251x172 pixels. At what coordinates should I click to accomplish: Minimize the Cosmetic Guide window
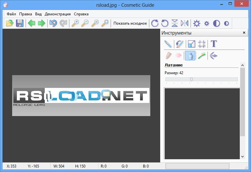222,4
